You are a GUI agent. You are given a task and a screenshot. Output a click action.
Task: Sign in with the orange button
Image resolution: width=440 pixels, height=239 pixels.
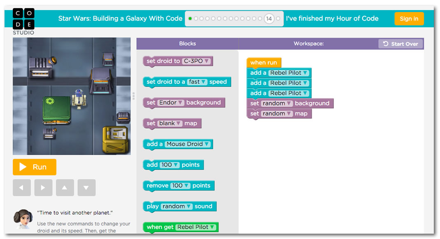click(409, 19)
